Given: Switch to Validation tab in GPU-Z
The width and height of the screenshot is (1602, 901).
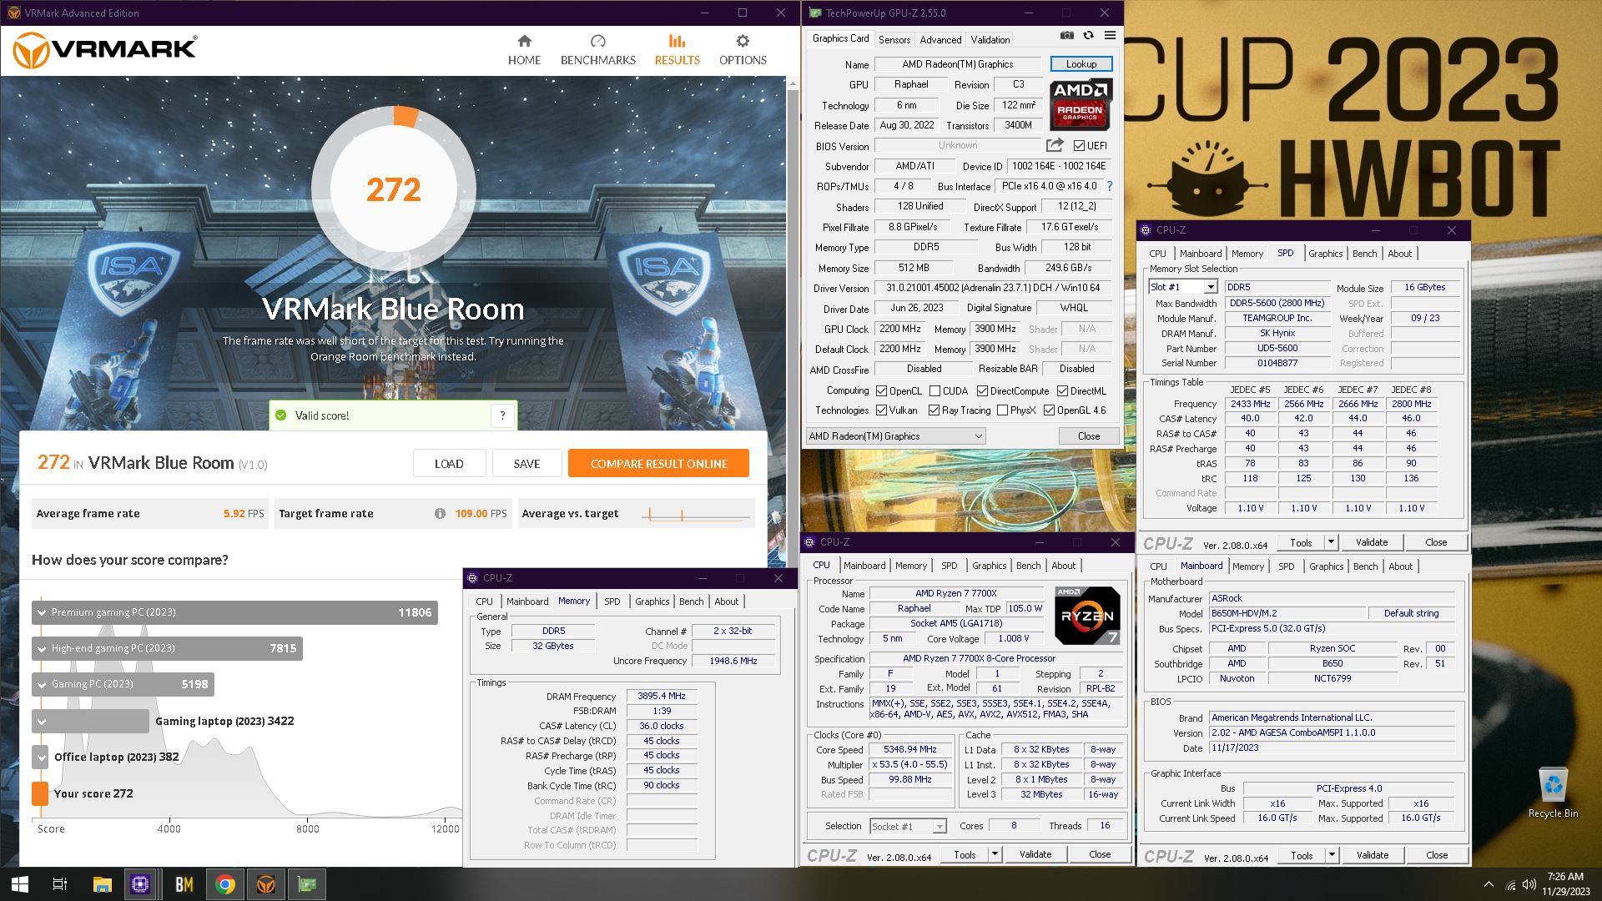Looking at the screenshot, I should pos(990,40).
